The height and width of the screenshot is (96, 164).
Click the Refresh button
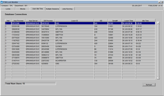(x=149, y=85)
